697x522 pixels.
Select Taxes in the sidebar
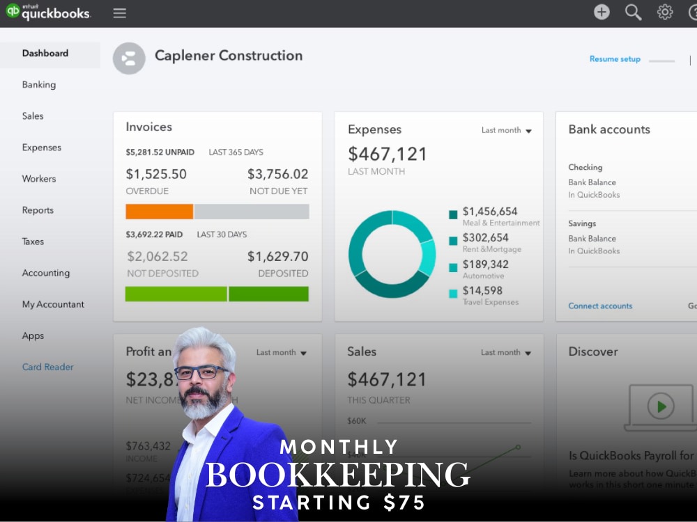coord(33,242)
